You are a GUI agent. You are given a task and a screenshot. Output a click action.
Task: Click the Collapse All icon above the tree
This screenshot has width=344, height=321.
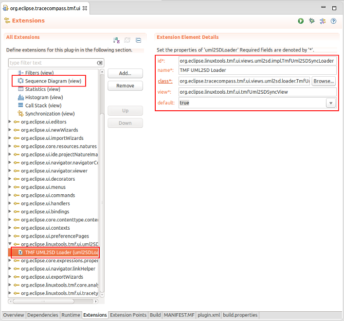point(138,40)
